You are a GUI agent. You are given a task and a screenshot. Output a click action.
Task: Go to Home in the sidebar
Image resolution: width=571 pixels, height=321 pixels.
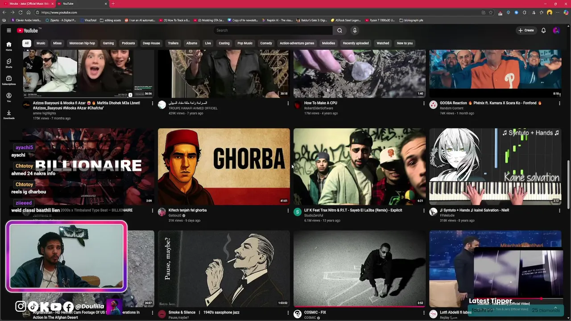pos(8,46)
